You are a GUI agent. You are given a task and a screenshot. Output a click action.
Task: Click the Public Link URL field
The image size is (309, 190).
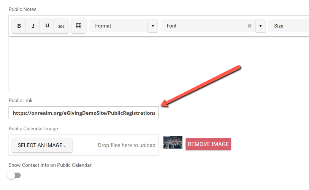point(84,113)
